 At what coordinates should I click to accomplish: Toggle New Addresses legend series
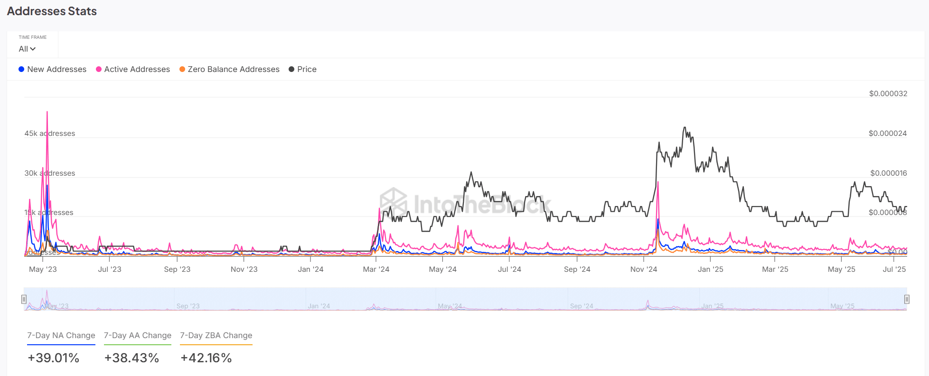[x=52, y=69]
